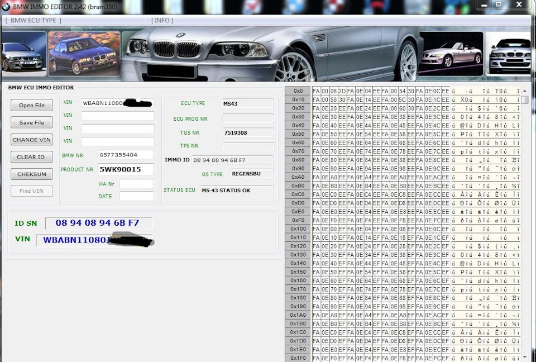The image size is (536, 362).
Task: Click the CHEKSUM button
Action: point(32,174)
